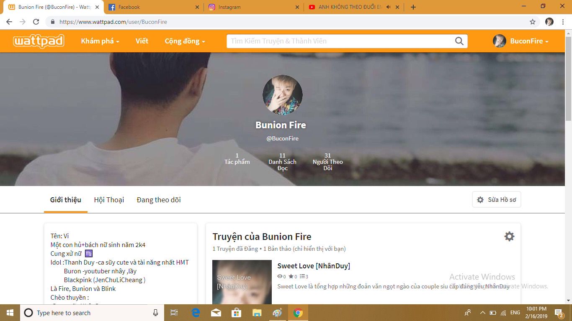The image size is (572, 321).
Task: Click the reads eye icon under Sweet Love
Action: pyautogui.click(x=279, y=277)
